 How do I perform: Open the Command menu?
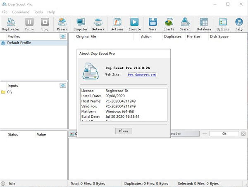point(21,12)
